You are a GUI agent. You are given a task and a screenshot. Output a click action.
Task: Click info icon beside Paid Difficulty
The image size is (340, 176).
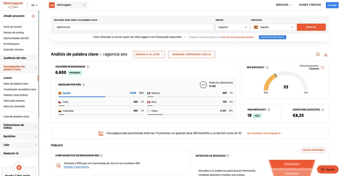269,110
